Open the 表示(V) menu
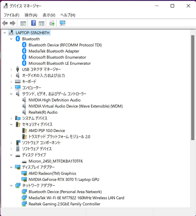The image size is (196, 216). coord(49,15)
